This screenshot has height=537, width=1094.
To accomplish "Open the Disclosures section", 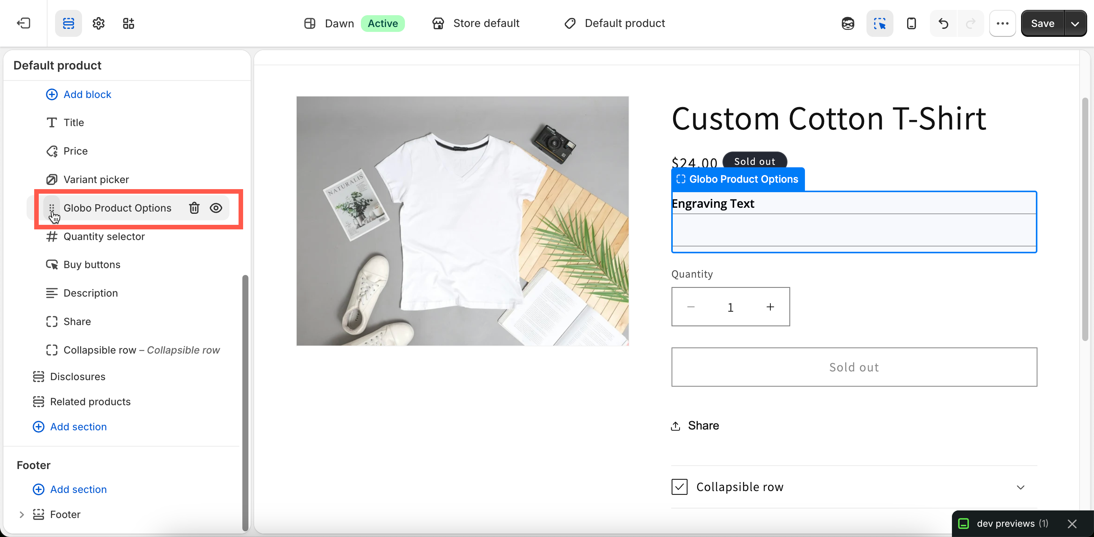I will 69,376.
